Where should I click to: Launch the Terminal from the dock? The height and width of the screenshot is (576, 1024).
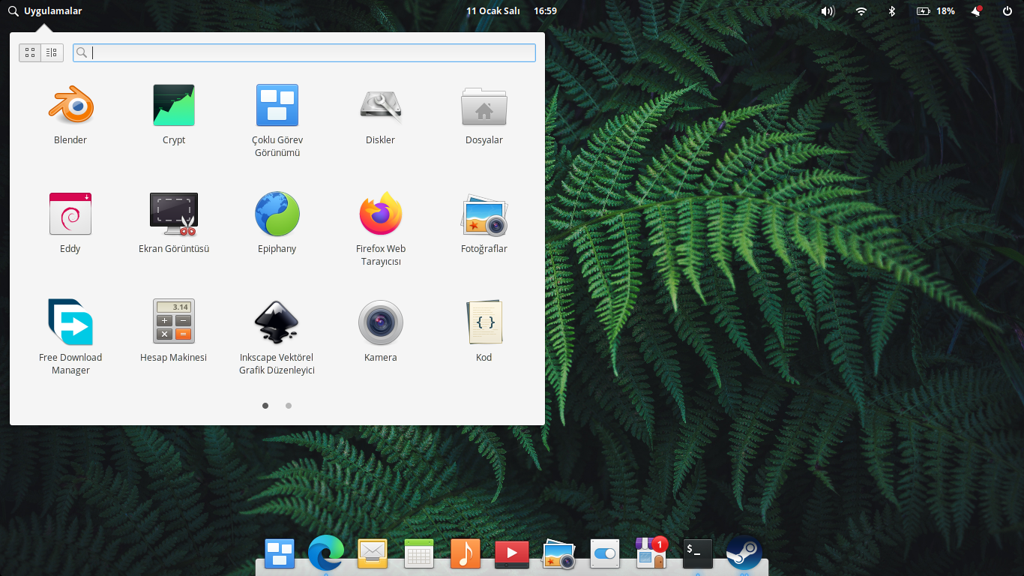pyautogui.click(x=697, y=554)
